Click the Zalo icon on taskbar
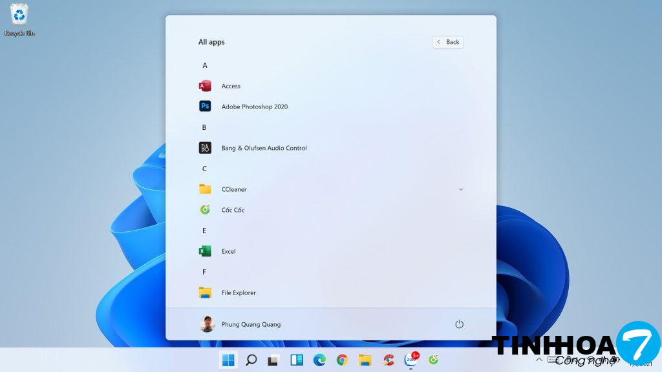The width and height of the screenshot is (662, 372). tap(411, 360)
